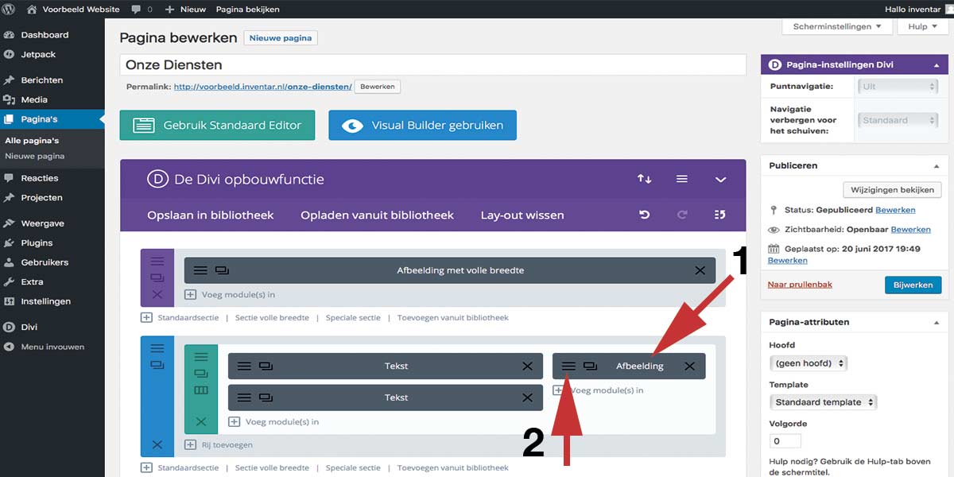Click Opladen vanuit bibliotheek

[x=377, y=215]
